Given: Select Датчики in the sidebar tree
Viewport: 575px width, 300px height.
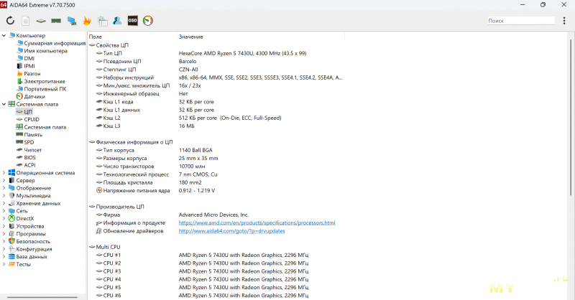Looking at the screenshot, I should click(x=34, y=96).
